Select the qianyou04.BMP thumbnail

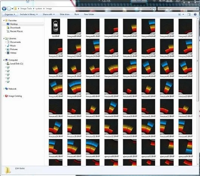coord(185,147)
